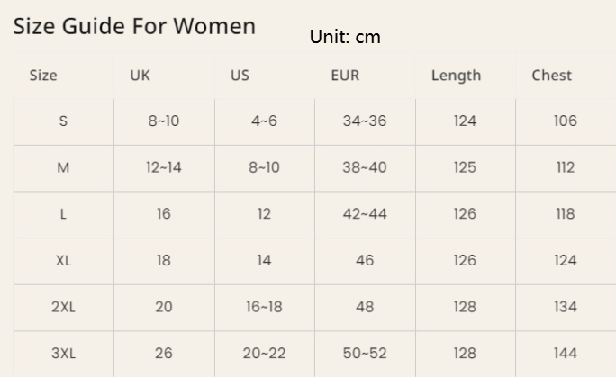This screenshot has height=377, width=616.
Task: Select the M size row label
Action: pos(63,168)
